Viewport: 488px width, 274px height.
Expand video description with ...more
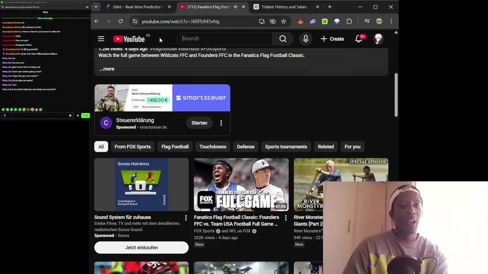tap(107, 69)
